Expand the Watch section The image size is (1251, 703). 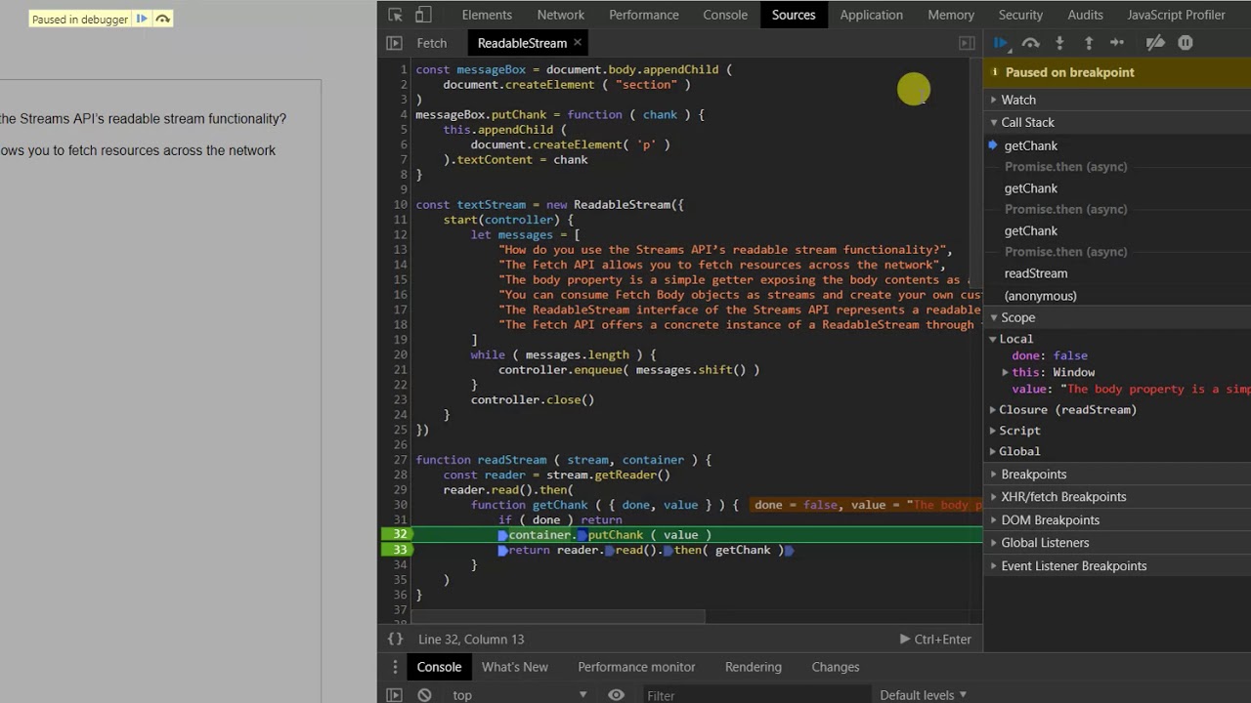[1017, 100]
